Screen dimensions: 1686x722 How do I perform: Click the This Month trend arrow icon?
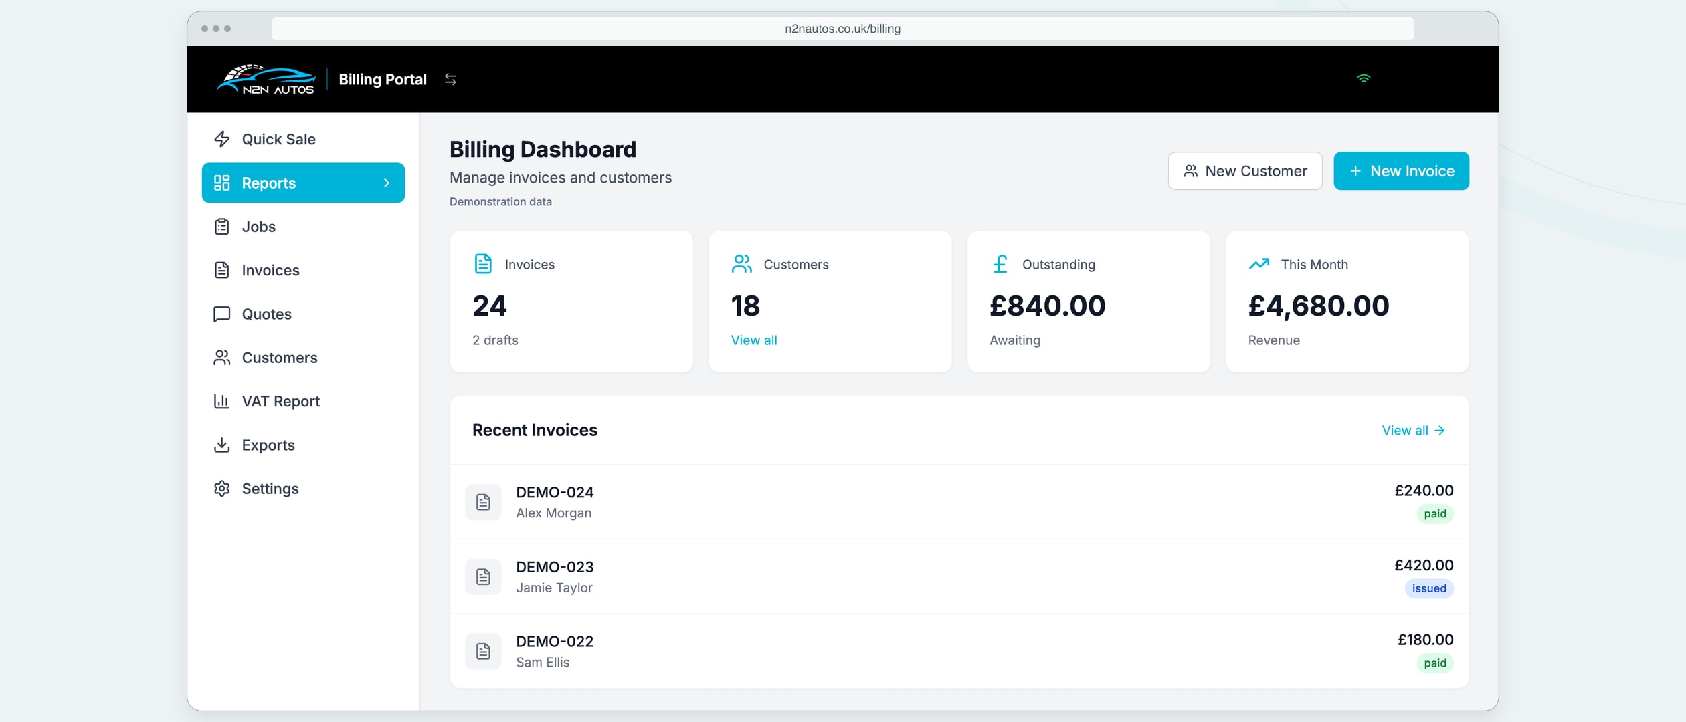1258,264
